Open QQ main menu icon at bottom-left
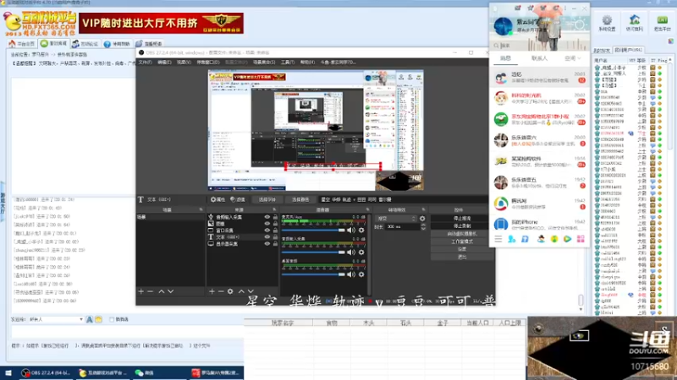The image size is (677, 380). click(498, 239)
